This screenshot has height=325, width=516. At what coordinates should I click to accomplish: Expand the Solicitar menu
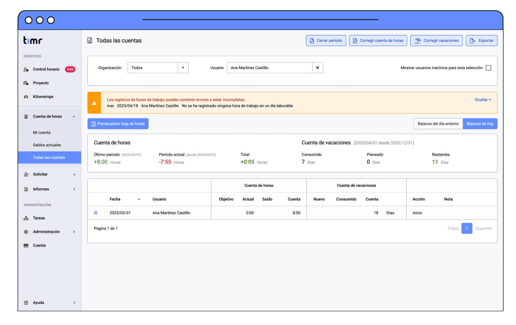tap(49, 174)
